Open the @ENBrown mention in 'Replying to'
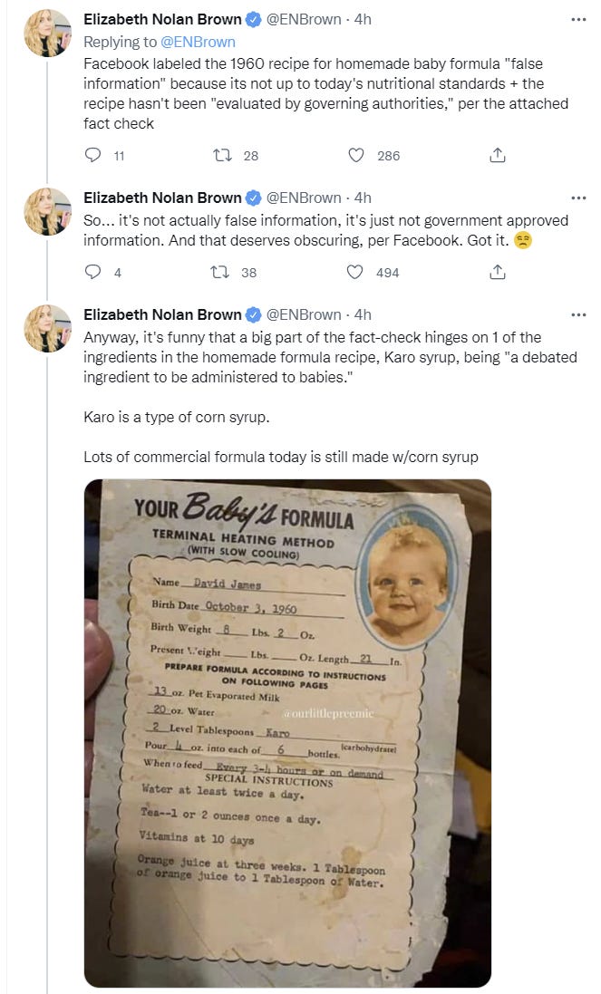The image size is (601, 994). [198, 42]
